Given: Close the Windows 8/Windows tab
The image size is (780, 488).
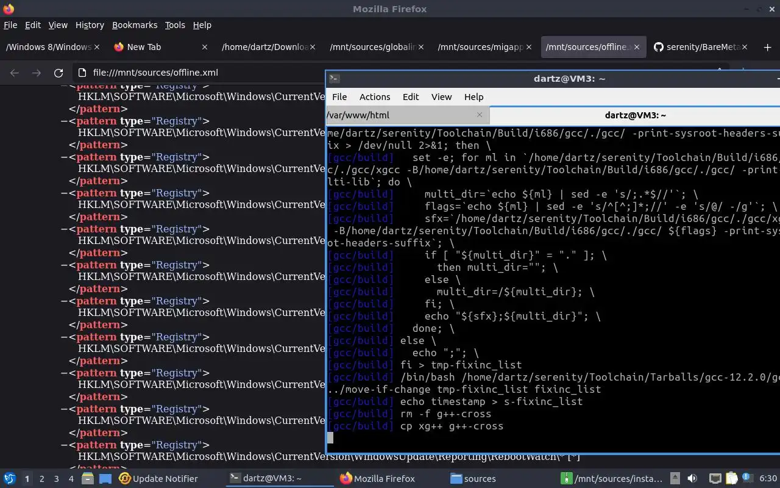Looking at the screenshot, I should [x=97, y=47].
